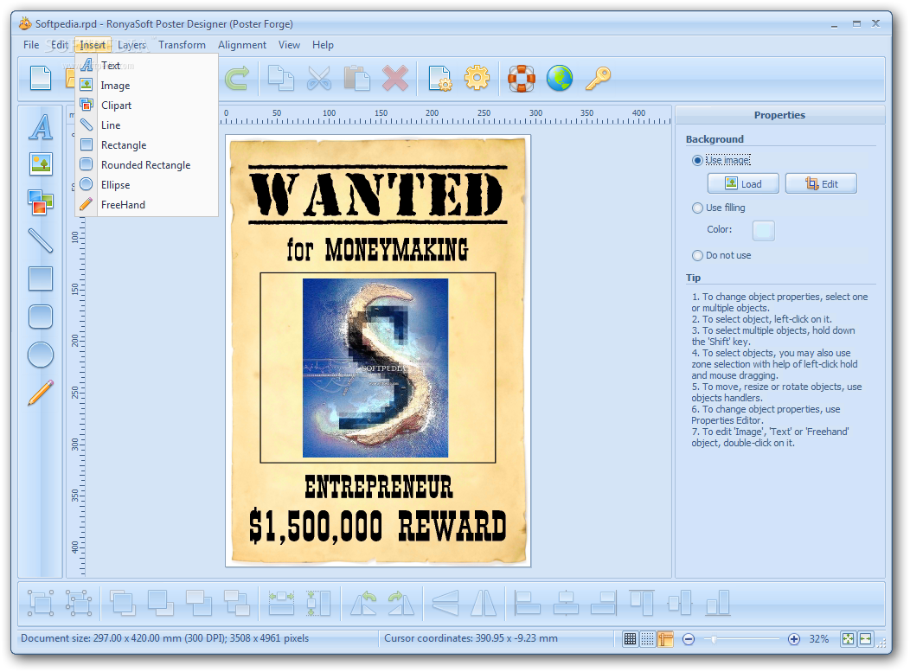
Task: Select the Use filling radio button
Action: point(697,208)
